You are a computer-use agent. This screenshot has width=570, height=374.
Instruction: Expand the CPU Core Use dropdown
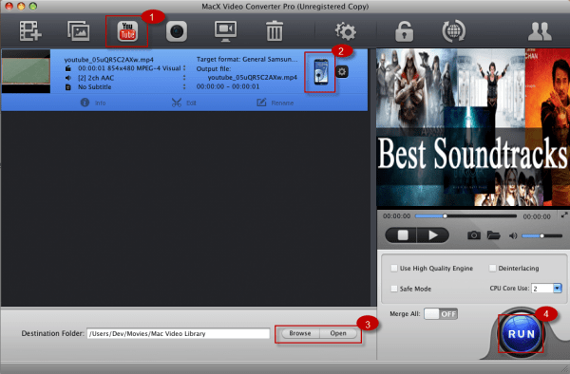pos(558,289)
